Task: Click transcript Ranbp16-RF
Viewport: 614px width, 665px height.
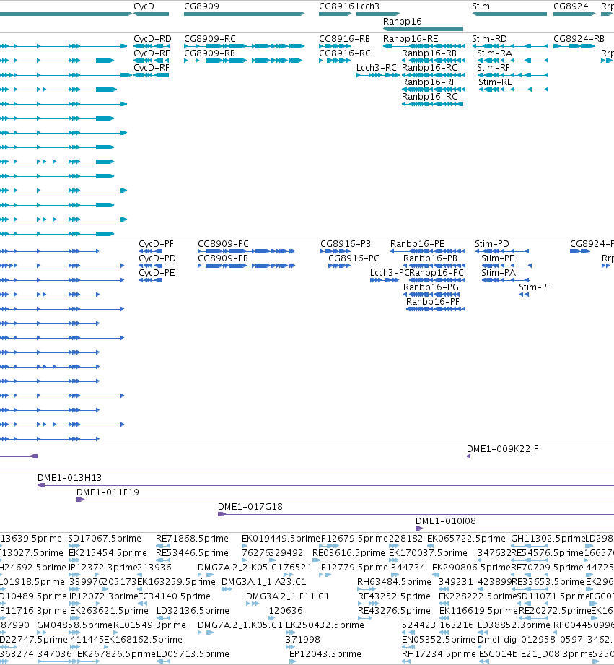Action: [x=434, y=90]
